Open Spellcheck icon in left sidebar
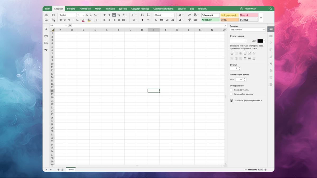Image resolution: width=317 pixels, height=178 pixels. (46, 49)
